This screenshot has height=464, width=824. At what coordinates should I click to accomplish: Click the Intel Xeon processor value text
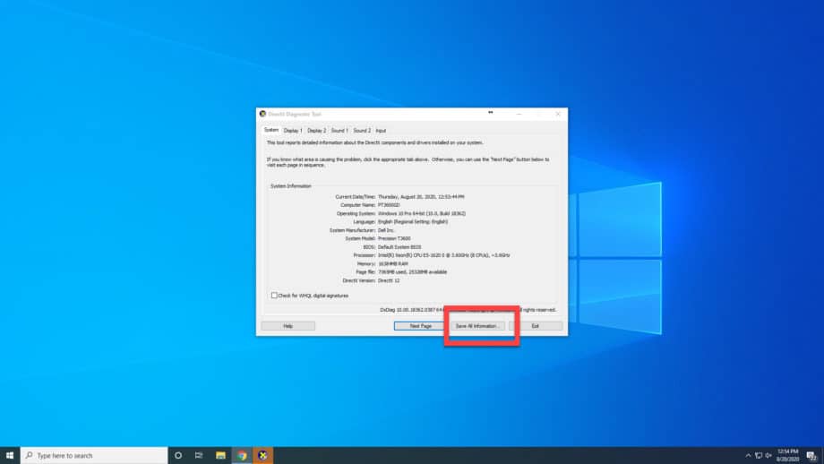coord(444,255)
